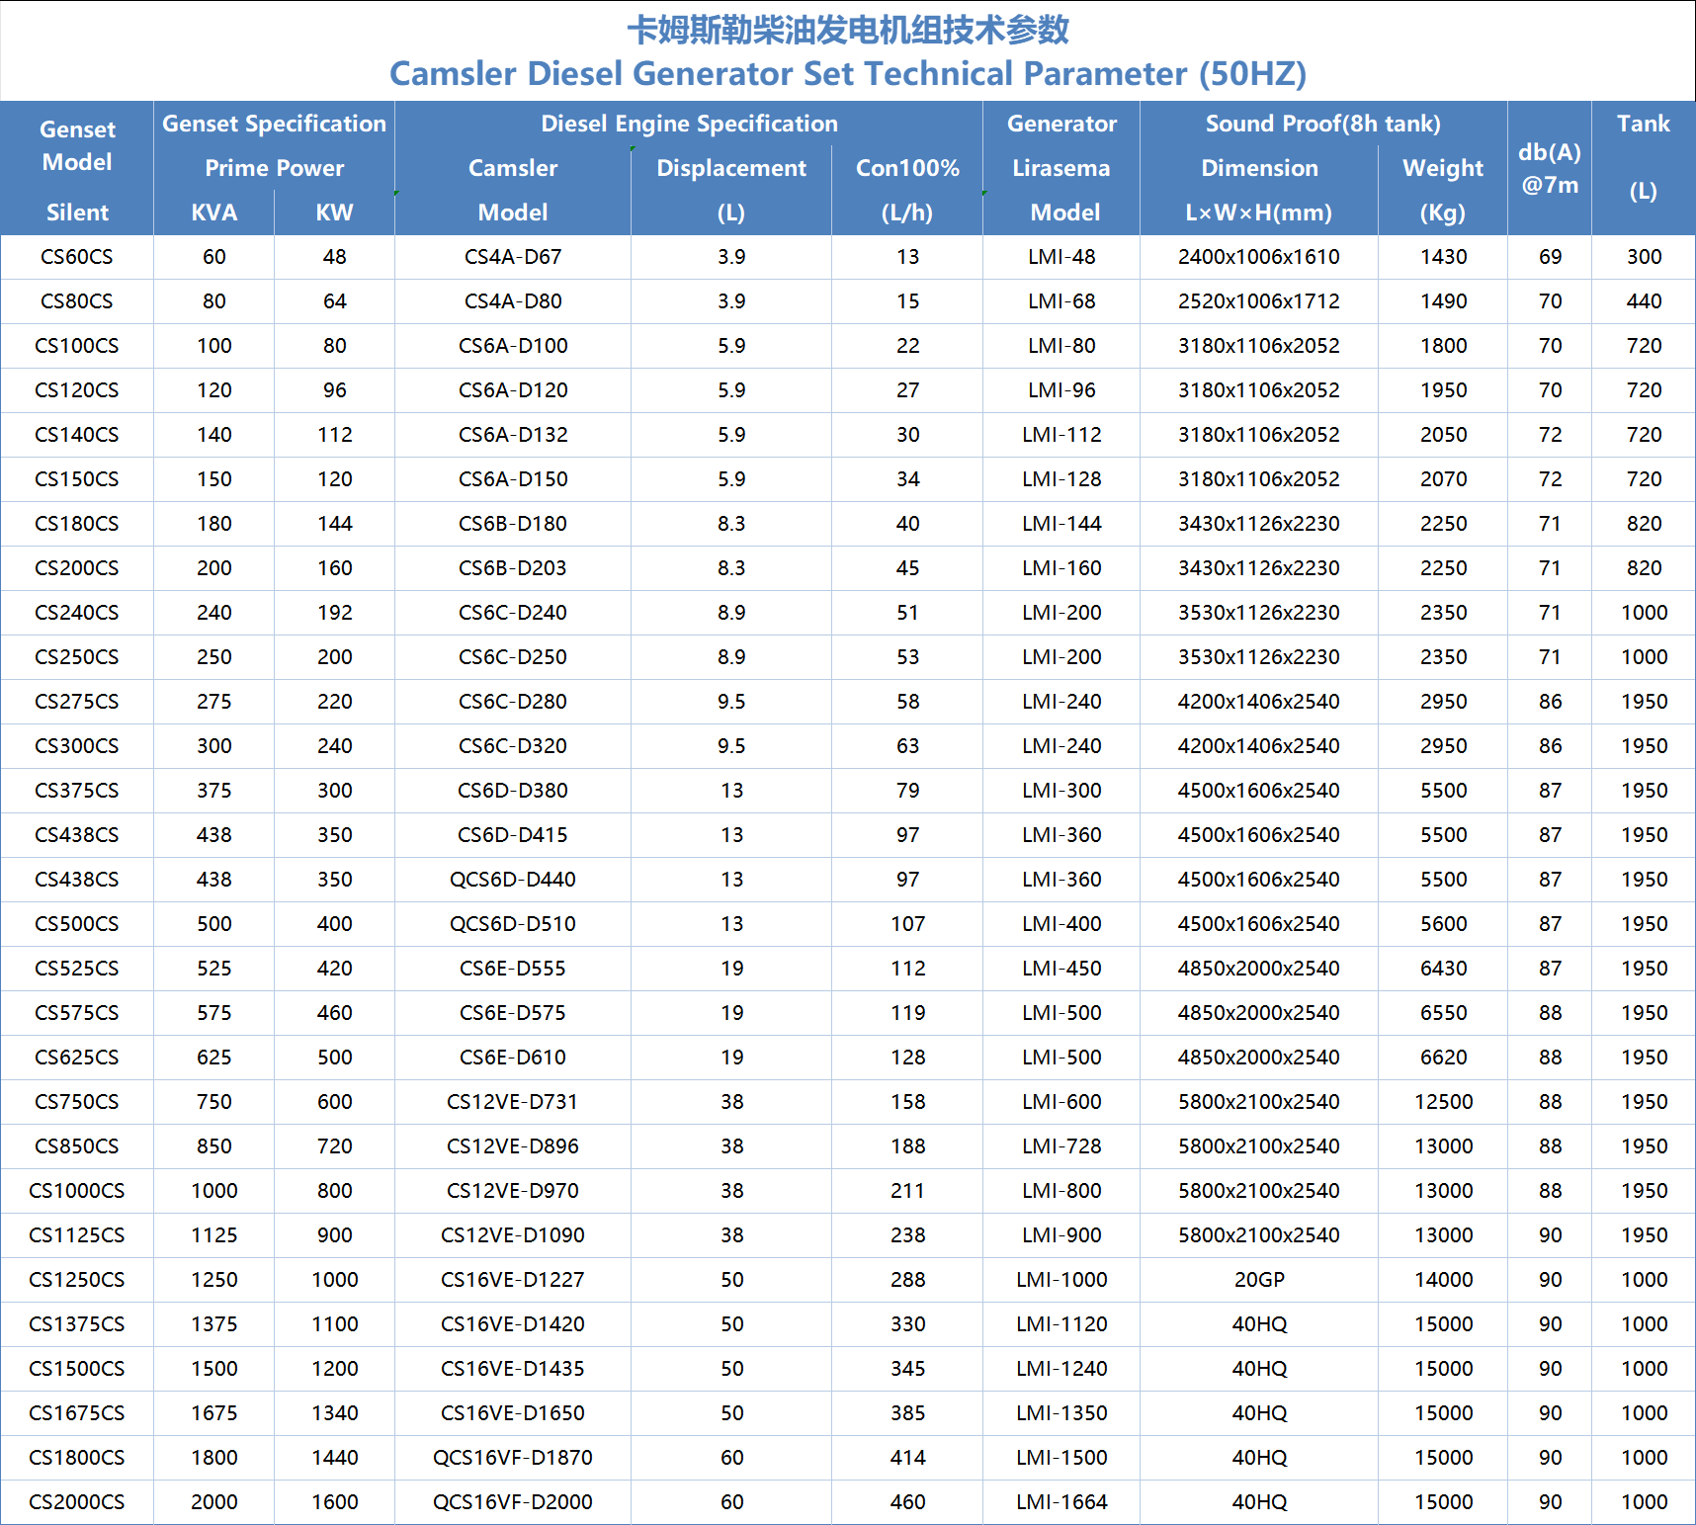Select the "CS375CS" model cell
The image size is (1696, 1525).
tap(77, 791)
